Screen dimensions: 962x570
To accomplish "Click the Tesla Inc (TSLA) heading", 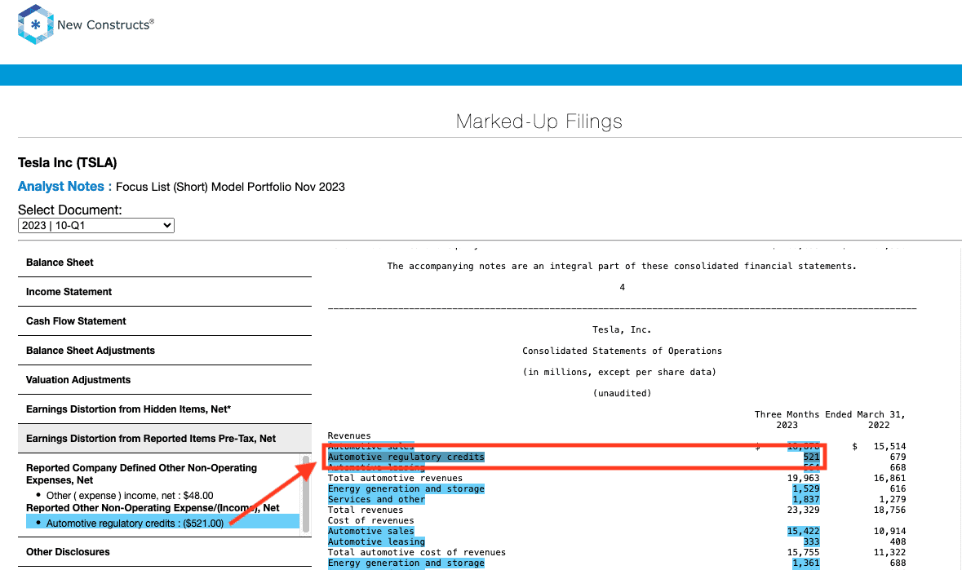I will point(68,162).
